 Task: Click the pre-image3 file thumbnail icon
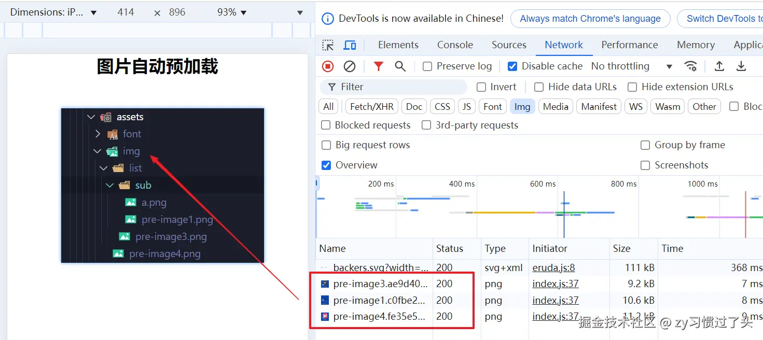325,284
